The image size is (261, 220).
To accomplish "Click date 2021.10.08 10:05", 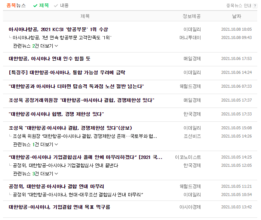I will coord(236,29).
